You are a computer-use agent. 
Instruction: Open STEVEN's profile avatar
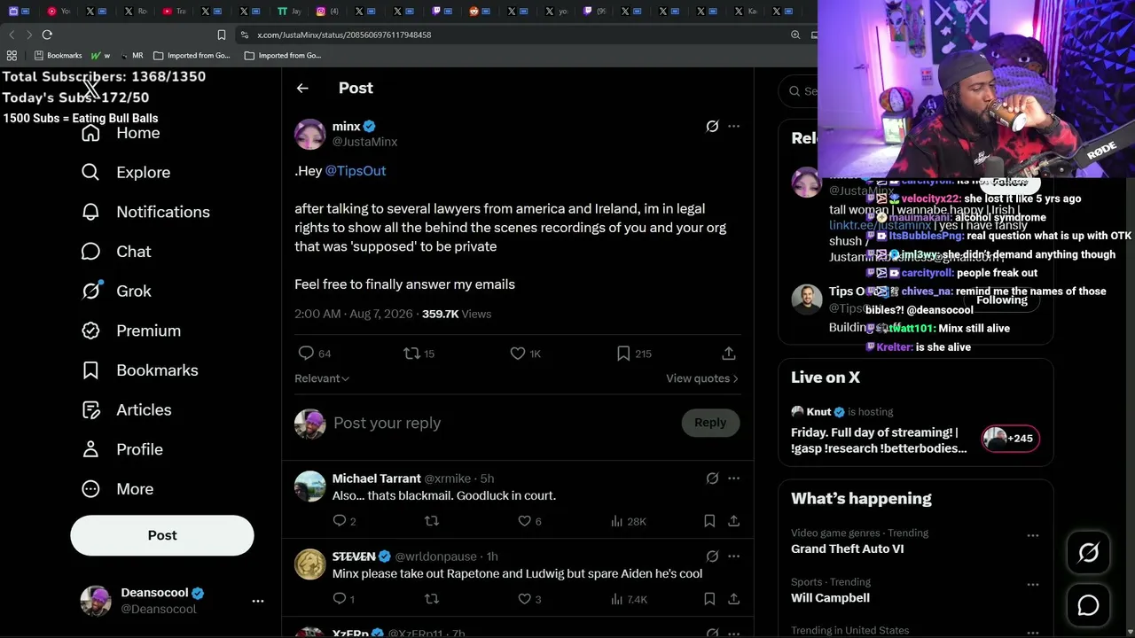click(310, 564)
